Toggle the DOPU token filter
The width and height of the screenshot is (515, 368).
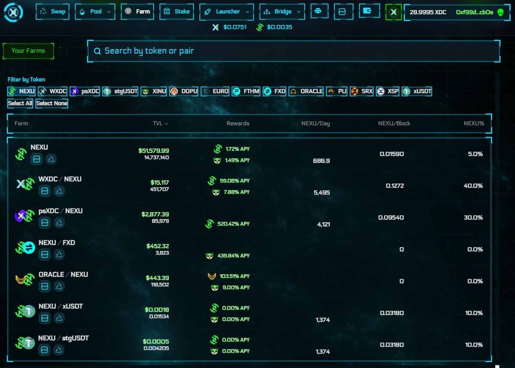(x=184, y=91)
